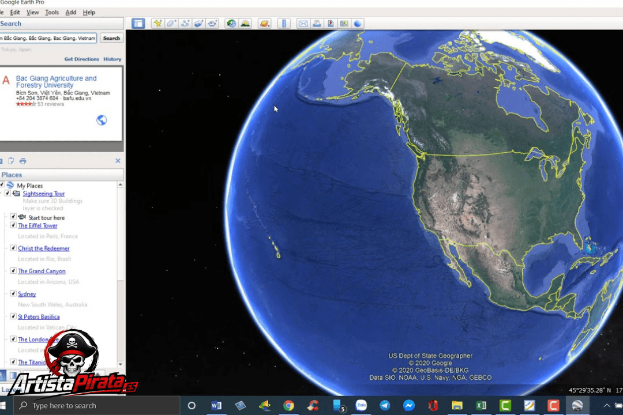
Task: Open Excel from the taskbar
Action: pyautogui.click(x=481, y=405)
